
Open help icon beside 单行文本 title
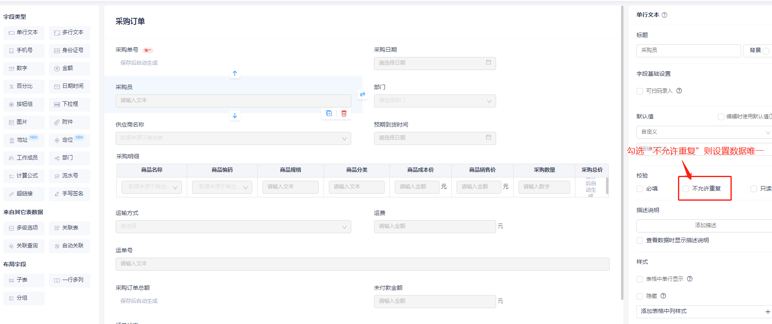coord(665,15)
